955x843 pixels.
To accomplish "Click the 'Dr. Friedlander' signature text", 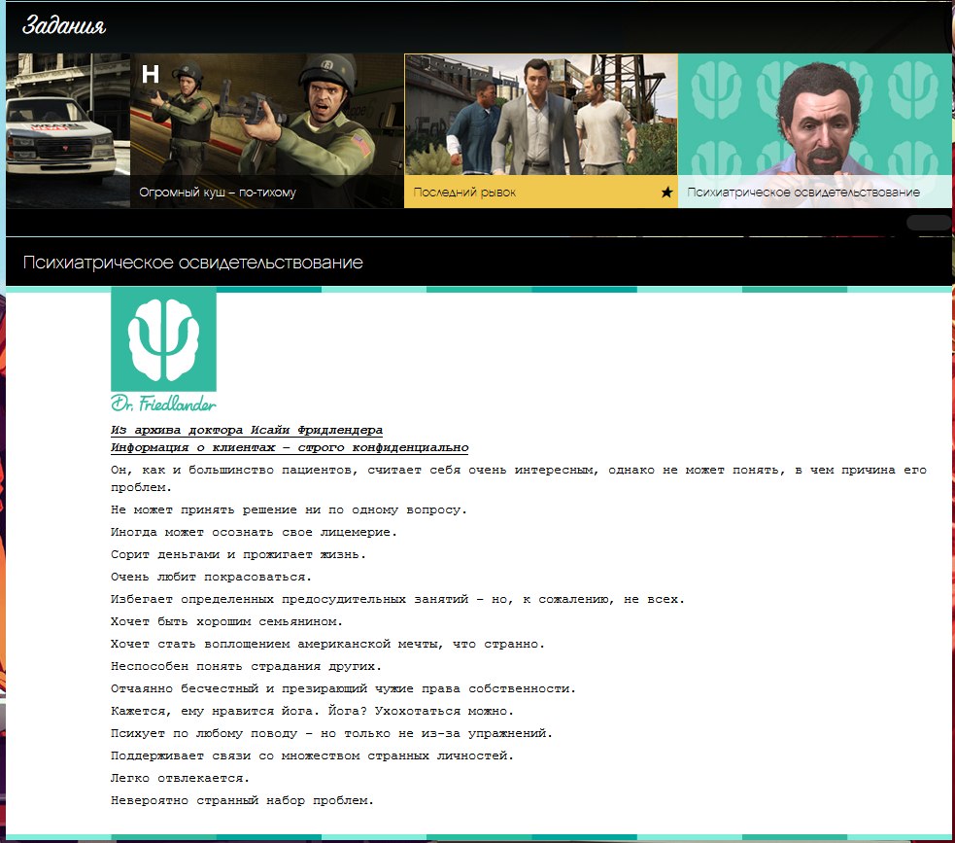I will pyautogui.click(x=163, y=403).
